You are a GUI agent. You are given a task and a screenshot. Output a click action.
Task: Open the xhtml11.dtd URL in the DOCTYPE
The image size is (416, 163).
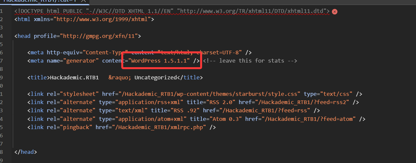click(x=253, y=11)
